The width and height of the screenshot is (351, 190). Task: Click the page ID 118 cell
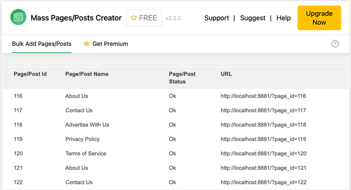click(18, 124)
